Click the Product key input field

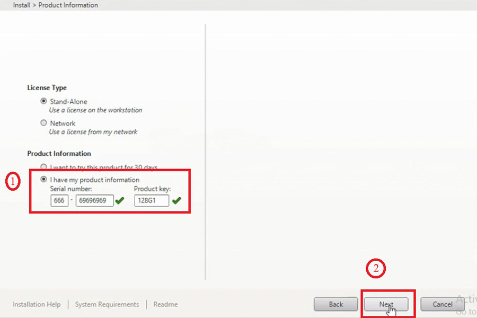click(152, 200)
